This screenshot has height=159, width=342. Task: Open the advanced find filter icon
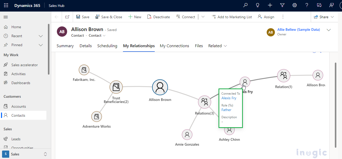(x=282, y=5)
